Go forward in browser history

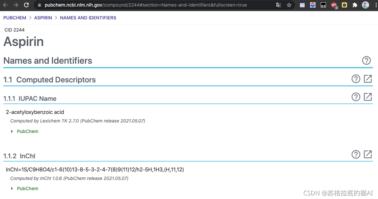click(x=16, y=5)
